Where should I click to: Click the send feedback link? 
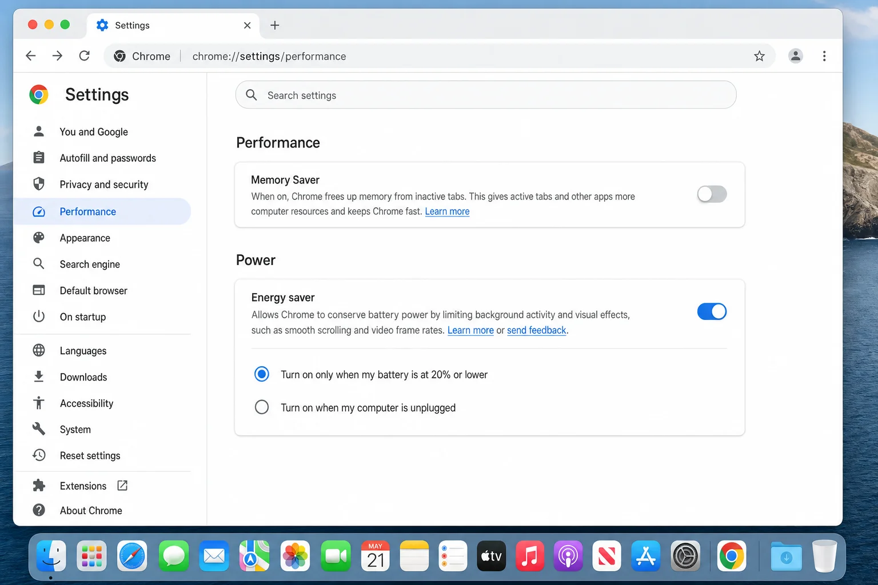536,330
